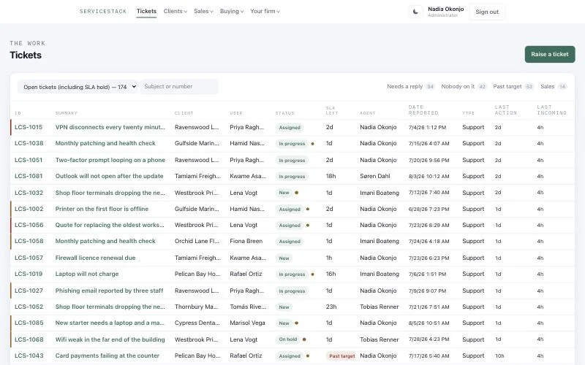Screen dimensions: 585x365
Task: Raise a new ticket
Action: point(550,54)
